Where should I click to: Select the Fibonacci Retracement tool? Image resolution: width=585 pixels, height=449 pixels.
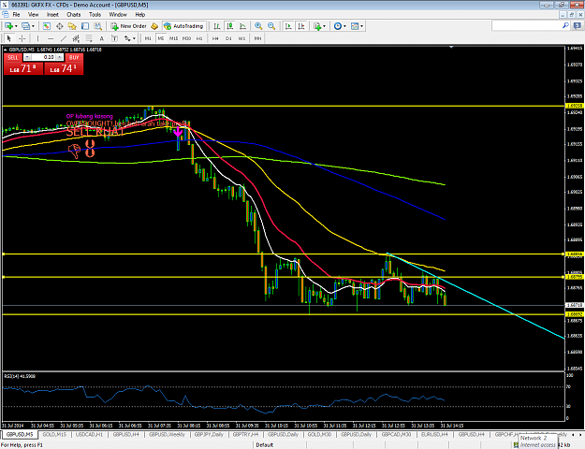(x=89, y=38)
